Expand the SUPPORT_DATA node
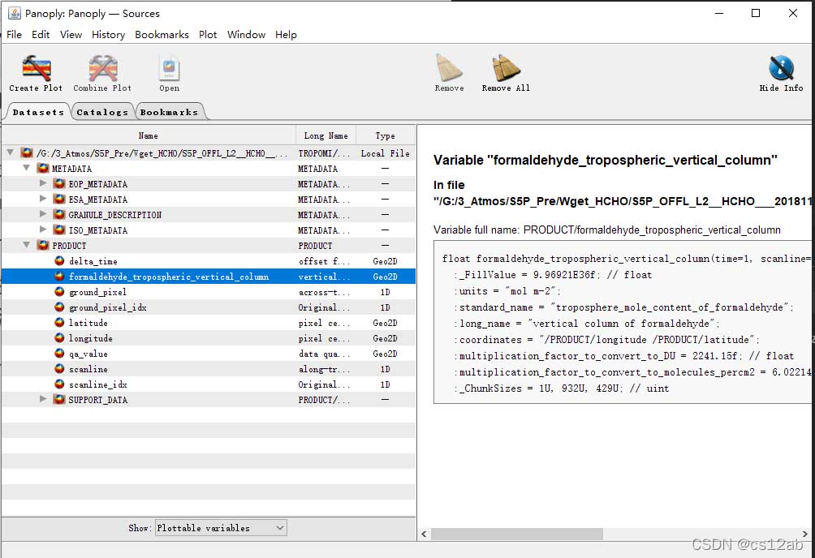Viewport: 815px width, 558px height. coord(43,399)
